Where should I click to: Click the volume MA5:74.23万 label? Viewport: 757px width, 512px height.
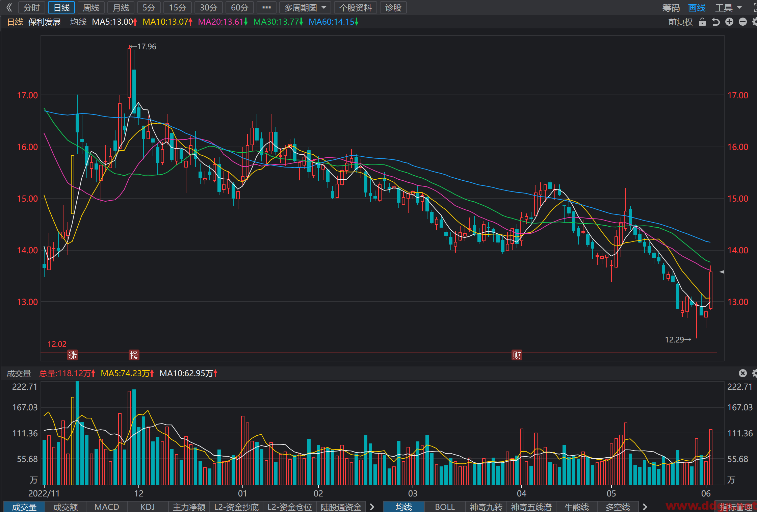coord(127,373)
